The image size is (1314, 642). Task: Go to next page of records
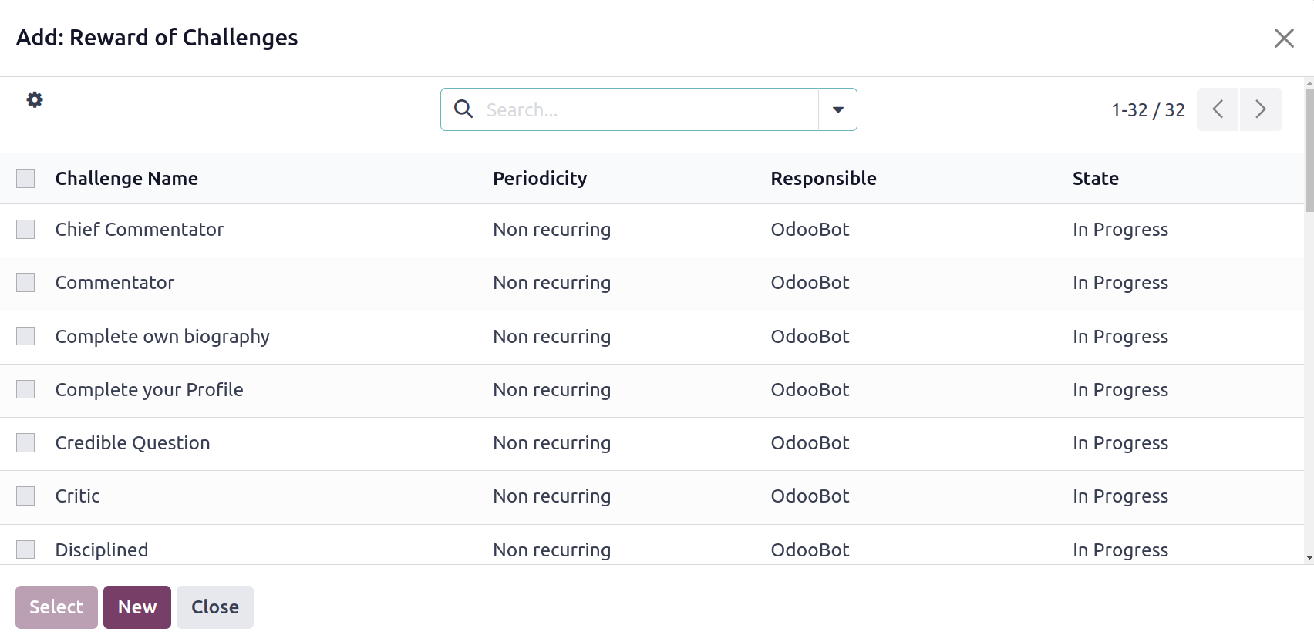tap(1261, 109)
